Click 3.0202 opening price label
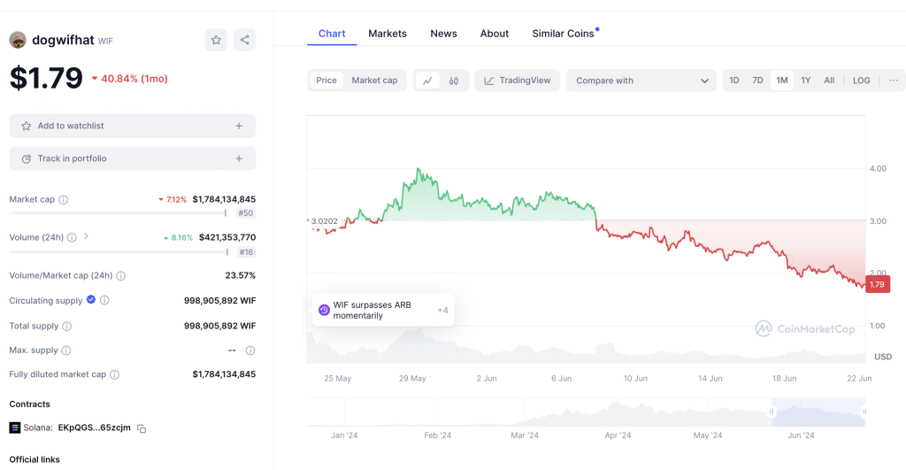The width and height of the screenshot is (906, 470). point(324,220)
